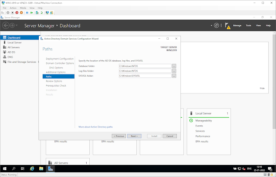Viewport: 276px width, 177px height.
Task: Open the dropdown arrow beside the refresh icon
Action: (x=211, y=25)
